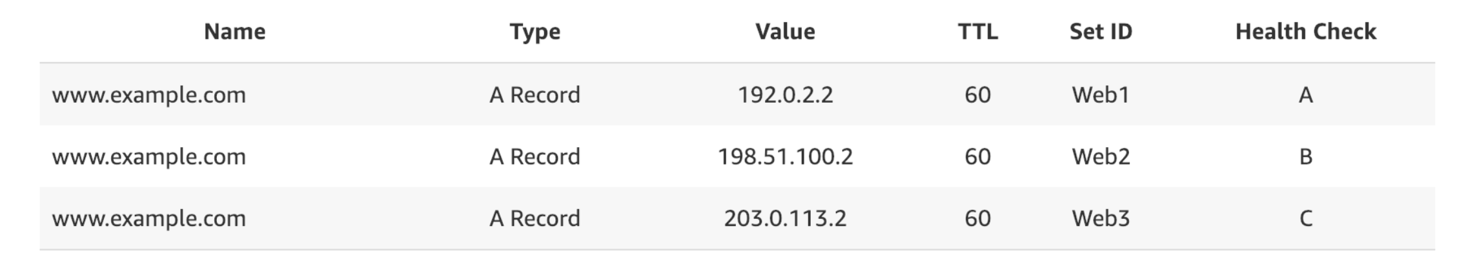This screenshot has height=275, width=1477.
Task: Select the Health Check column header
Action: (1305, 32)
